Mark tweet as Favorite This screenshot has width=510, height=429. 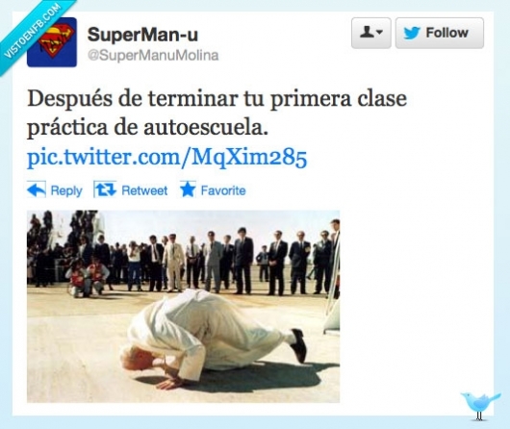(213, 189)
